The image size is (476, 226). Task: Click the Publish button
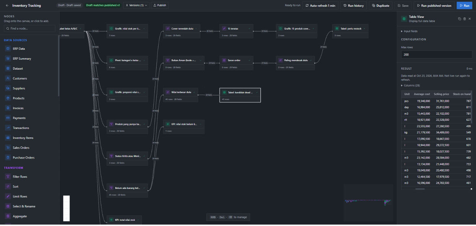160,5
